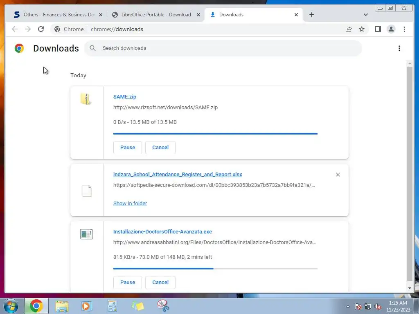419x314 pixels.
Task: Open Chrome's three-dot main menu
Action: [x=404, y=29]
